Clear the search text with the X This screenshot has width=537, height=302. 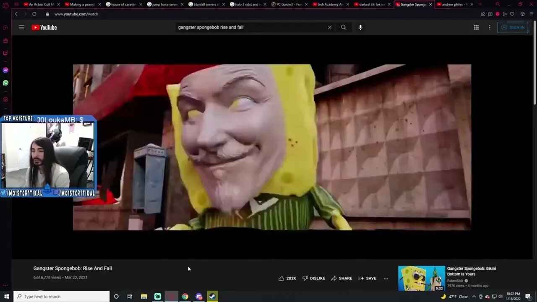click(330, 27)
